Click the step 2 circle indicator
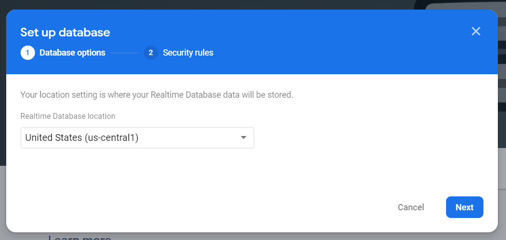This screenshot has height=240, width=506. pyautogui.click(x=151, y=53)
